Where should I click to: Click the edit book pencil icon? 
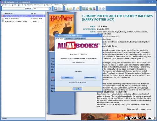coord(87,9)
